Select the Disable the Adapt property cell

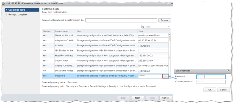click(65, 71)
